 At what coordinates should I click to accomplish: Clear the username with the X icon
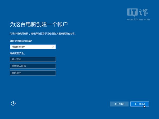pyautogui.click(x=53, y=47)
